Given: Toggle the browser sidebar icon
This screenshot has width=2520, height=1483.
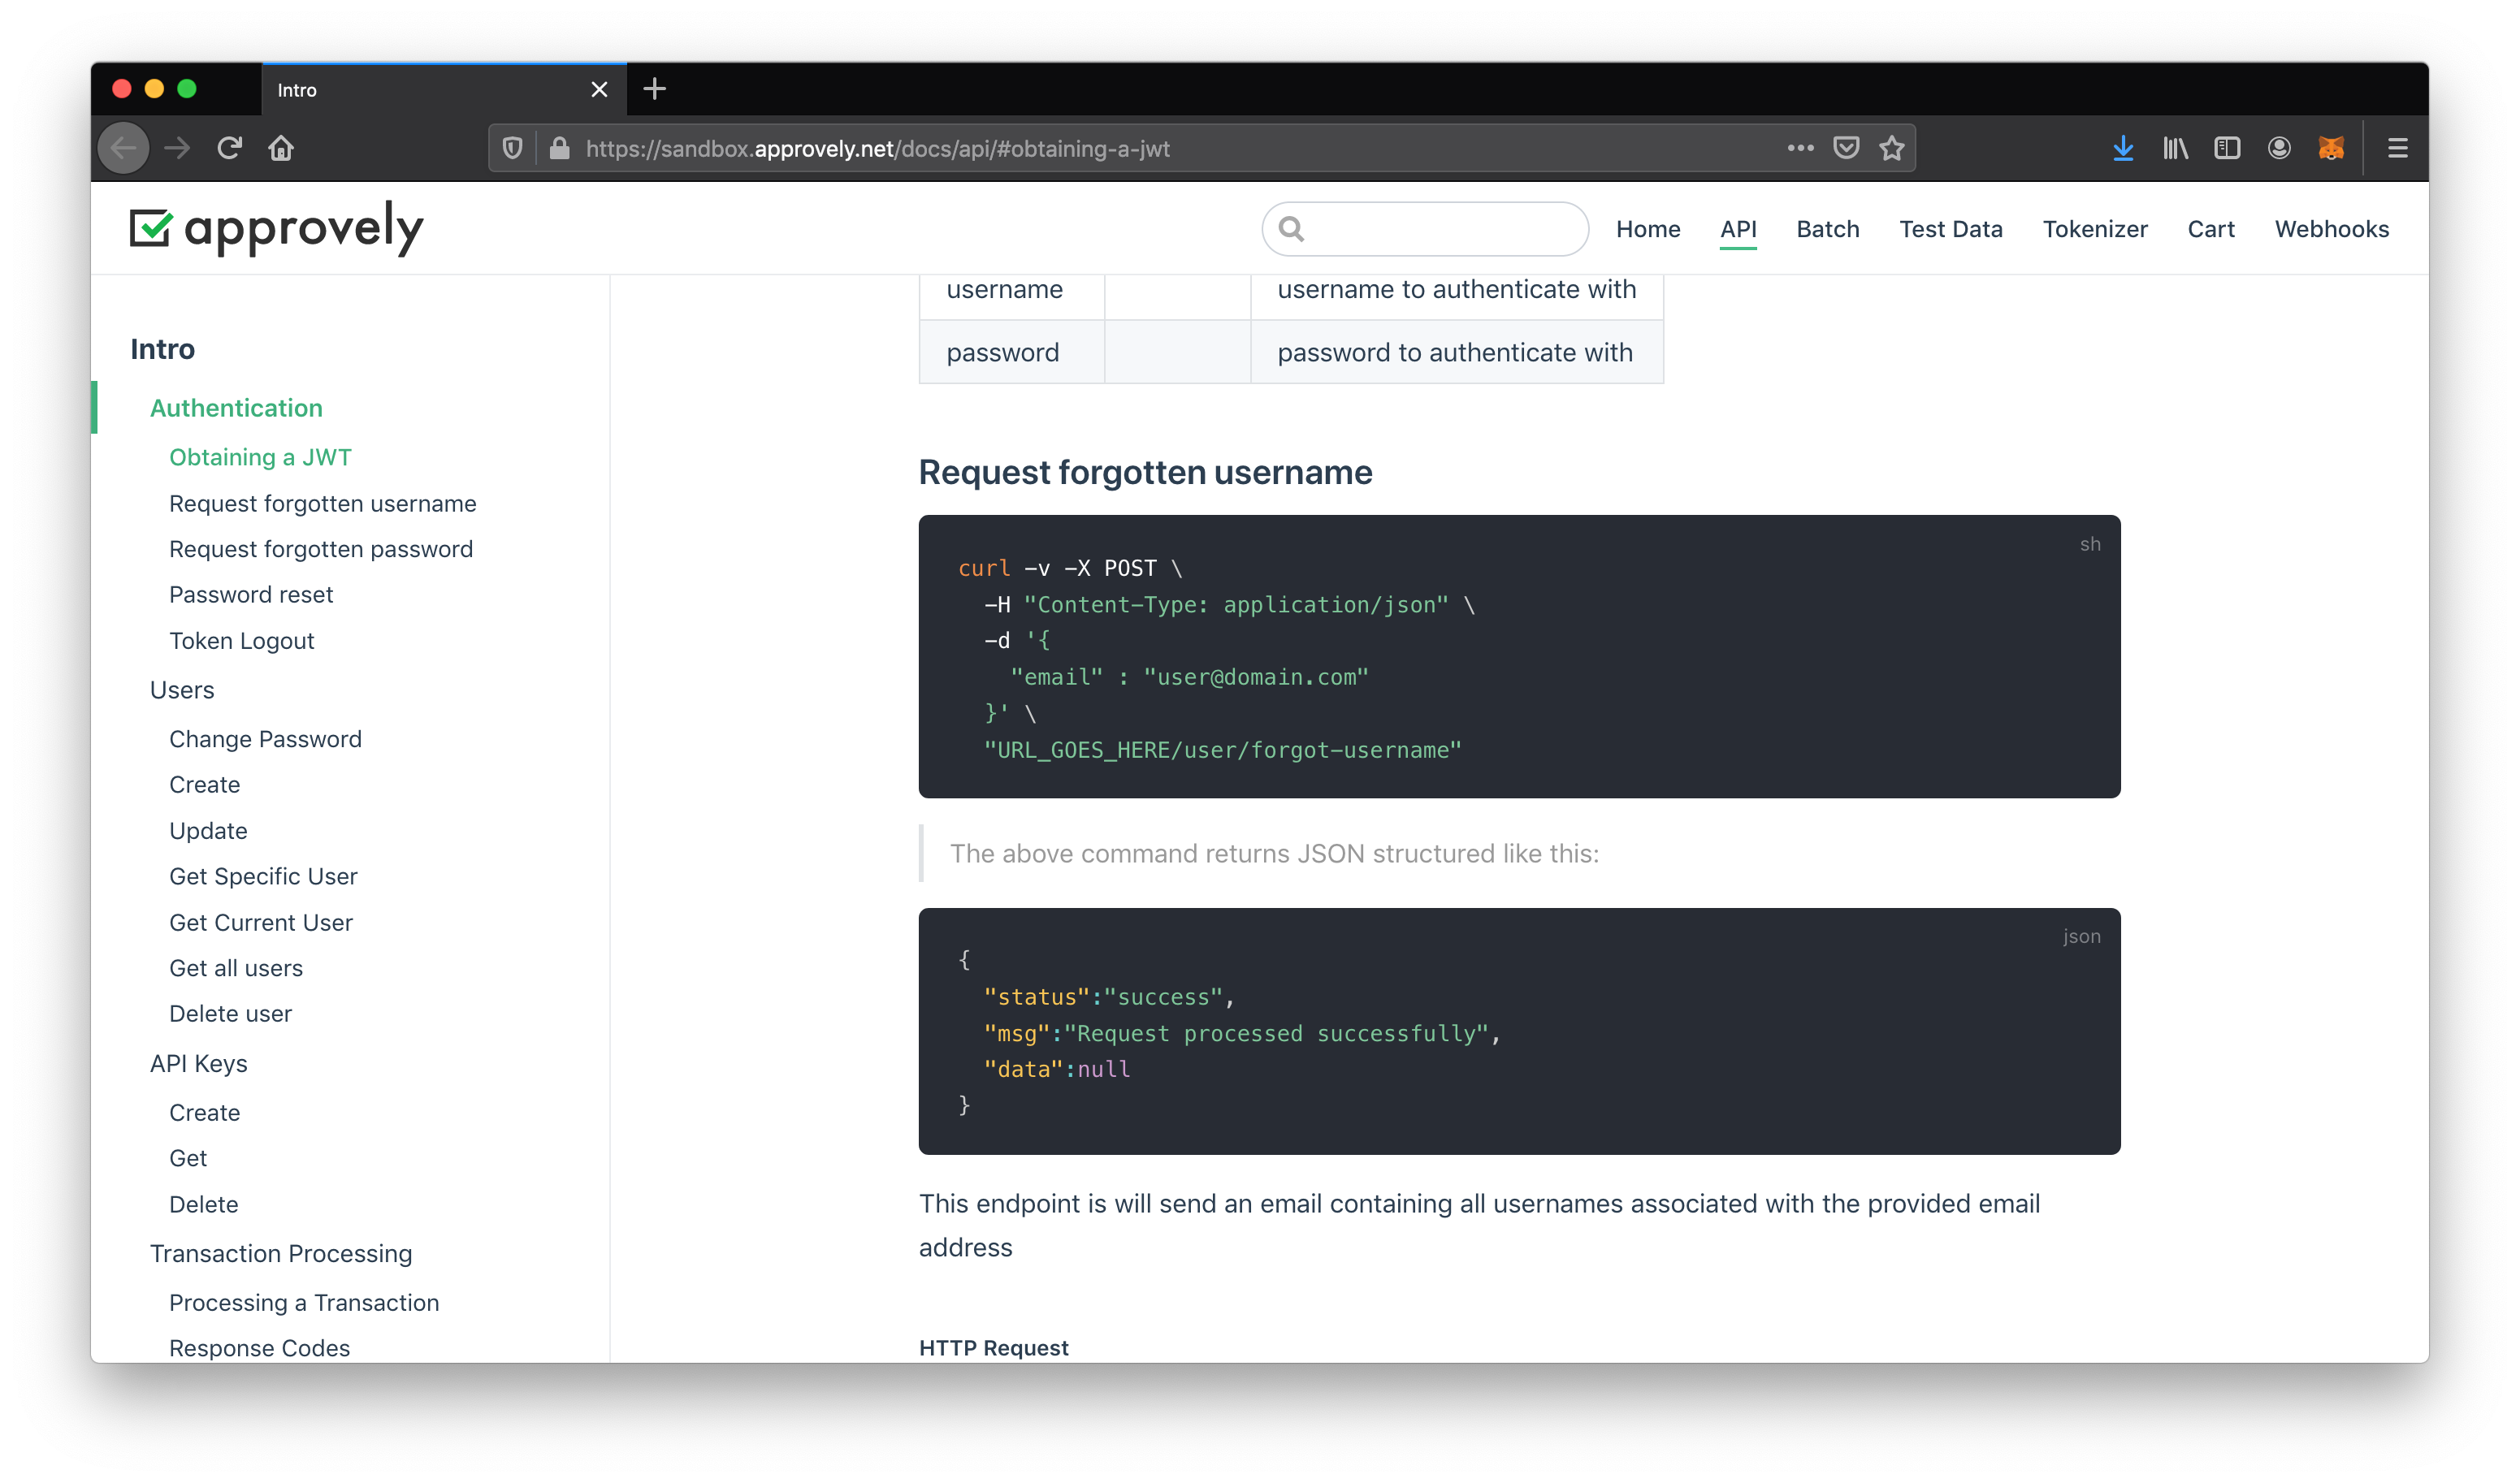Looking at the screenshot, I should (x=2227, y=147).
